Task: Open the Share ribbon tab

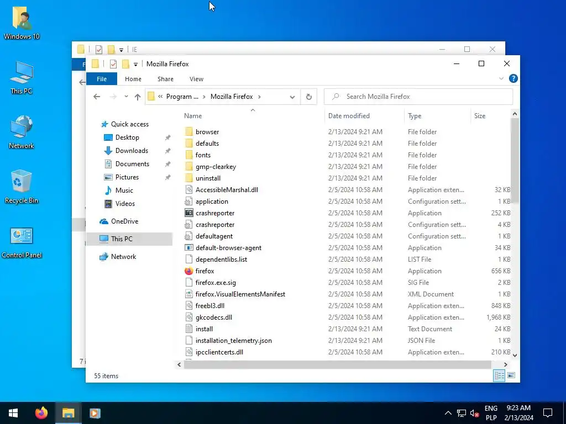Action: (x=165, y=79)
